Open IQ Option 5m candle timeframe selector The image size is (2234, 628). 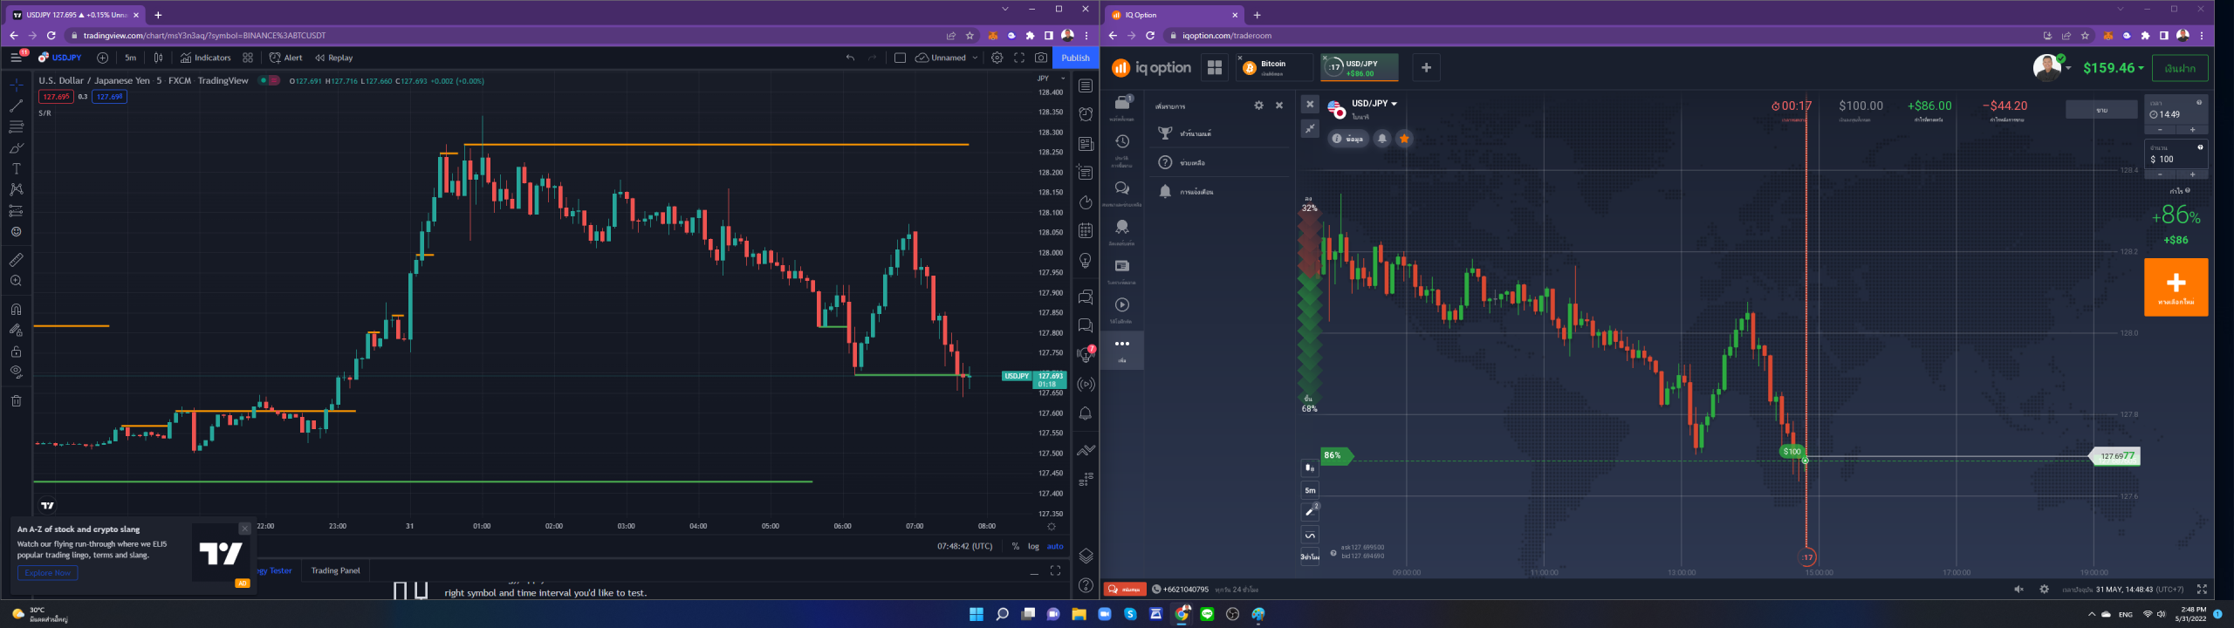(1310, 489)
